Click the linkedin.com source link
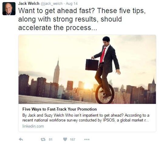This screenshot has height=144, width=159. point(33,126)
